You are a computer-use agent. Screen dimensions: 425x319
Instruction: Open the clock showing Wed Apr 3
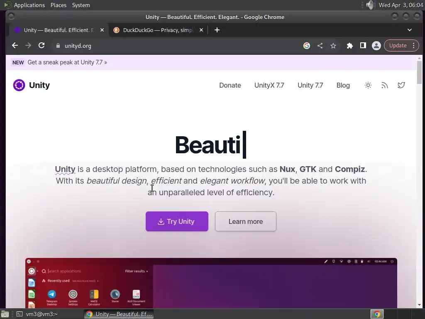(x=401, y=5)
